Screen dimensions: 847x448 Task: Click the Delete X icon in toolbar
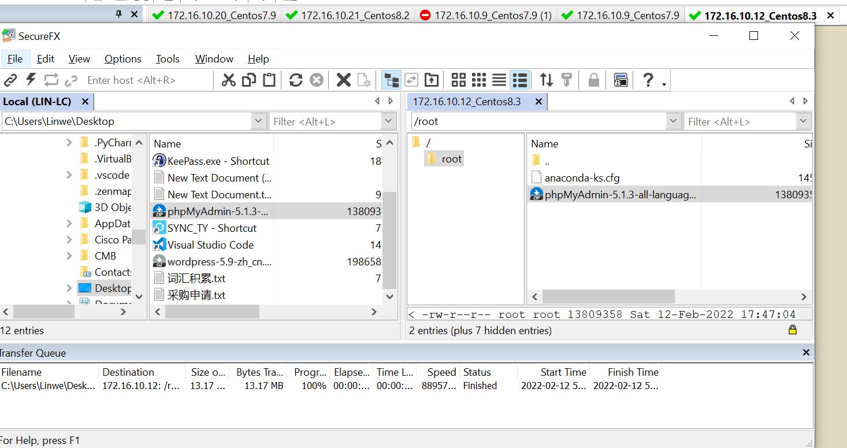tap(344, 80)
